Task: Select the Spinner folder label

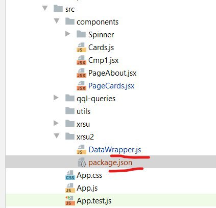Action: pos(101,35)
